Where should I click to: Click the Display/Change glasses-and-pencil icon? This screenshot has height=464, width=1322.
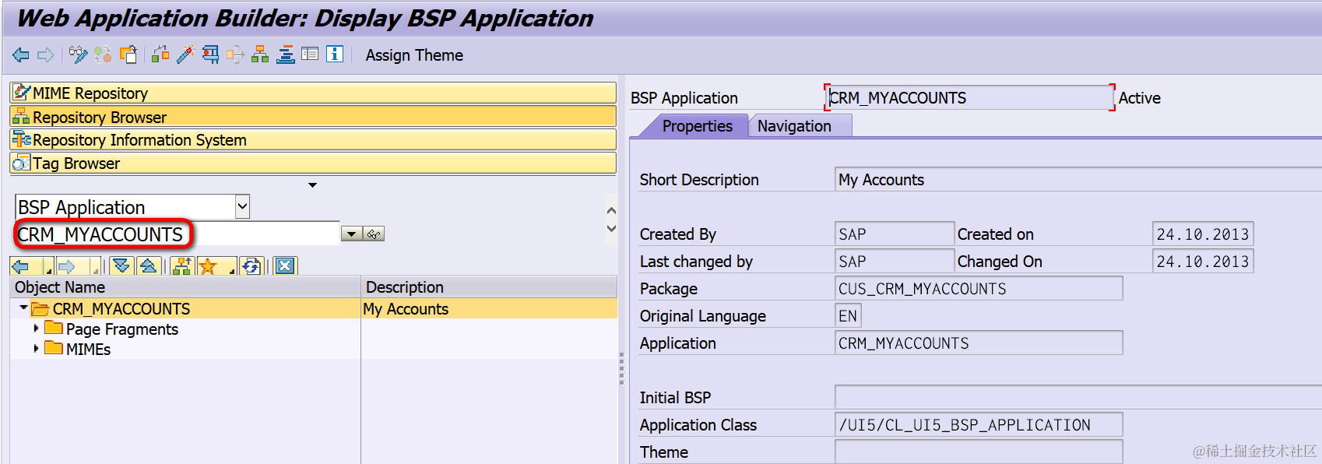click(x=78, y=54)
